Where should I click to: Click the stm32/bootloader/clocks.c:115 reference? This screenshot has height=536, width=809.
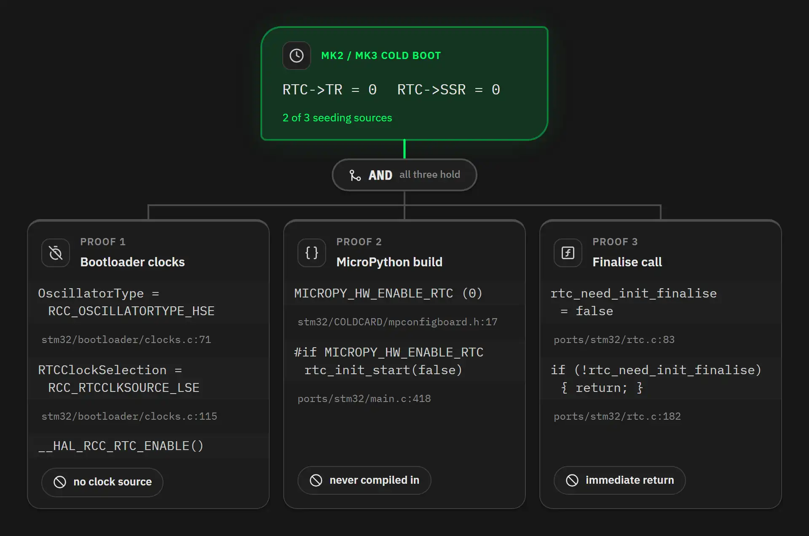pyautogui.click(x=129, y=416)
